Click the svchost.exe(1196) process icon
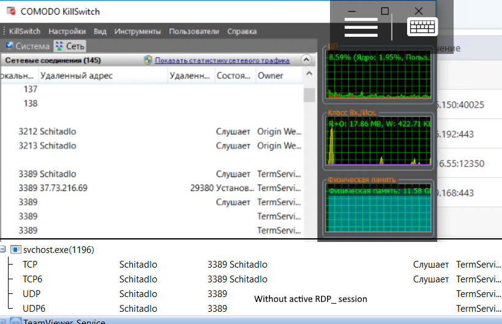Image resolution: width=502 pixels, height=324 pixels. (x=16, y=249)
